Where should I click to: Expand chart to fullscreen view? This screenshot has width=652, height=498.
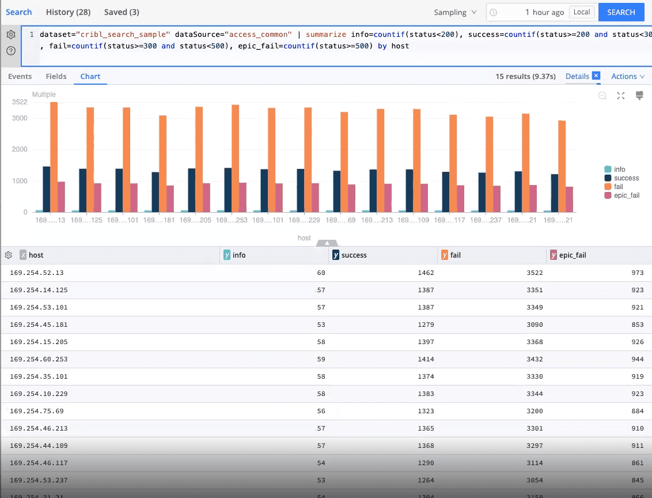(x=621, y=96)
